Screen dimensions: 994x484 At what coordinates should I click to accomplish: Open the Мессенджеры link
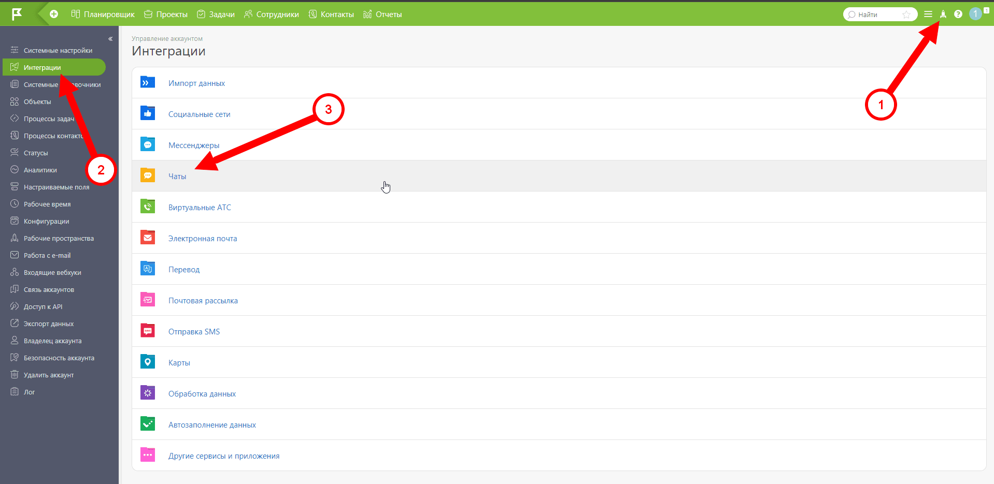tap(194, 145)
